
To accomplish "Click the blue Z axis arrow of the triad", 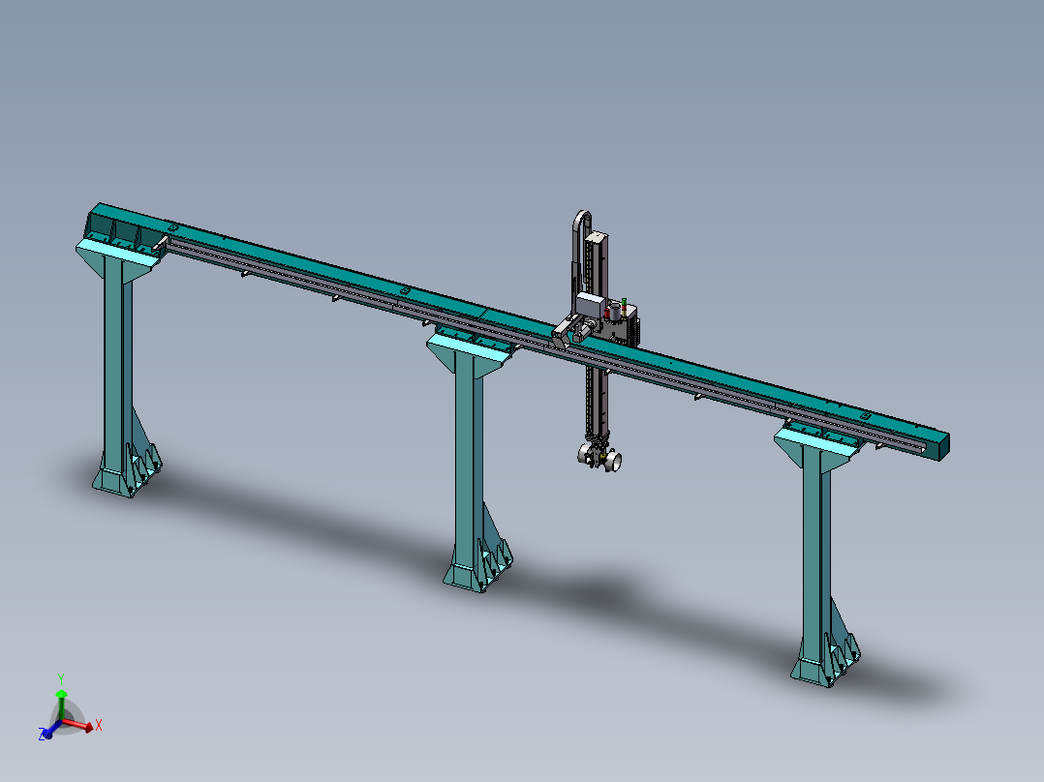I will [x=50, y=730].
